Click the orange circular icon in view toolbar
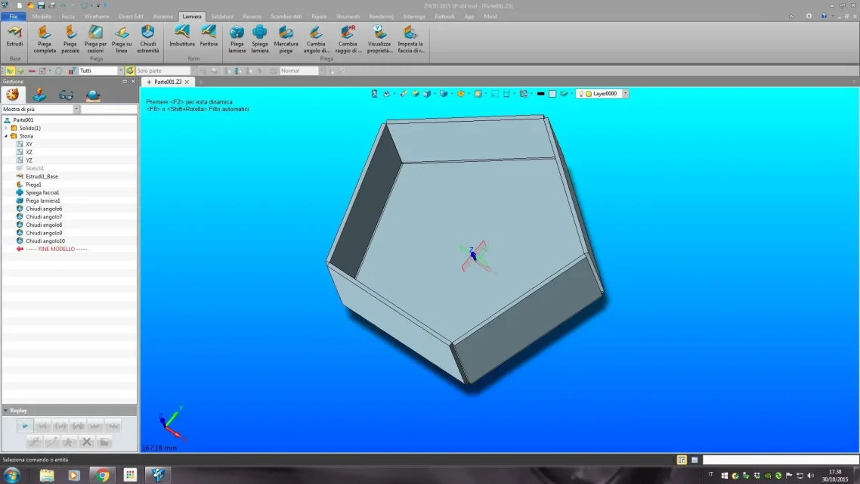This screenshot has width=860, height=484. pos(461,94)
